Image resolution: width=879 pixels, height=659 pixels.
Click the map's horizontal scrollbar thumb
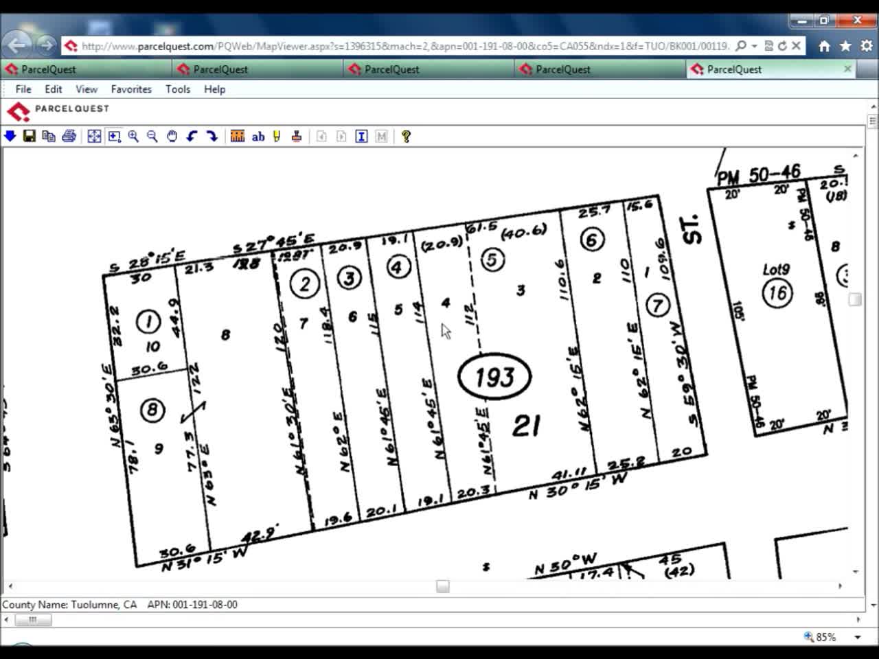[443, 586]
